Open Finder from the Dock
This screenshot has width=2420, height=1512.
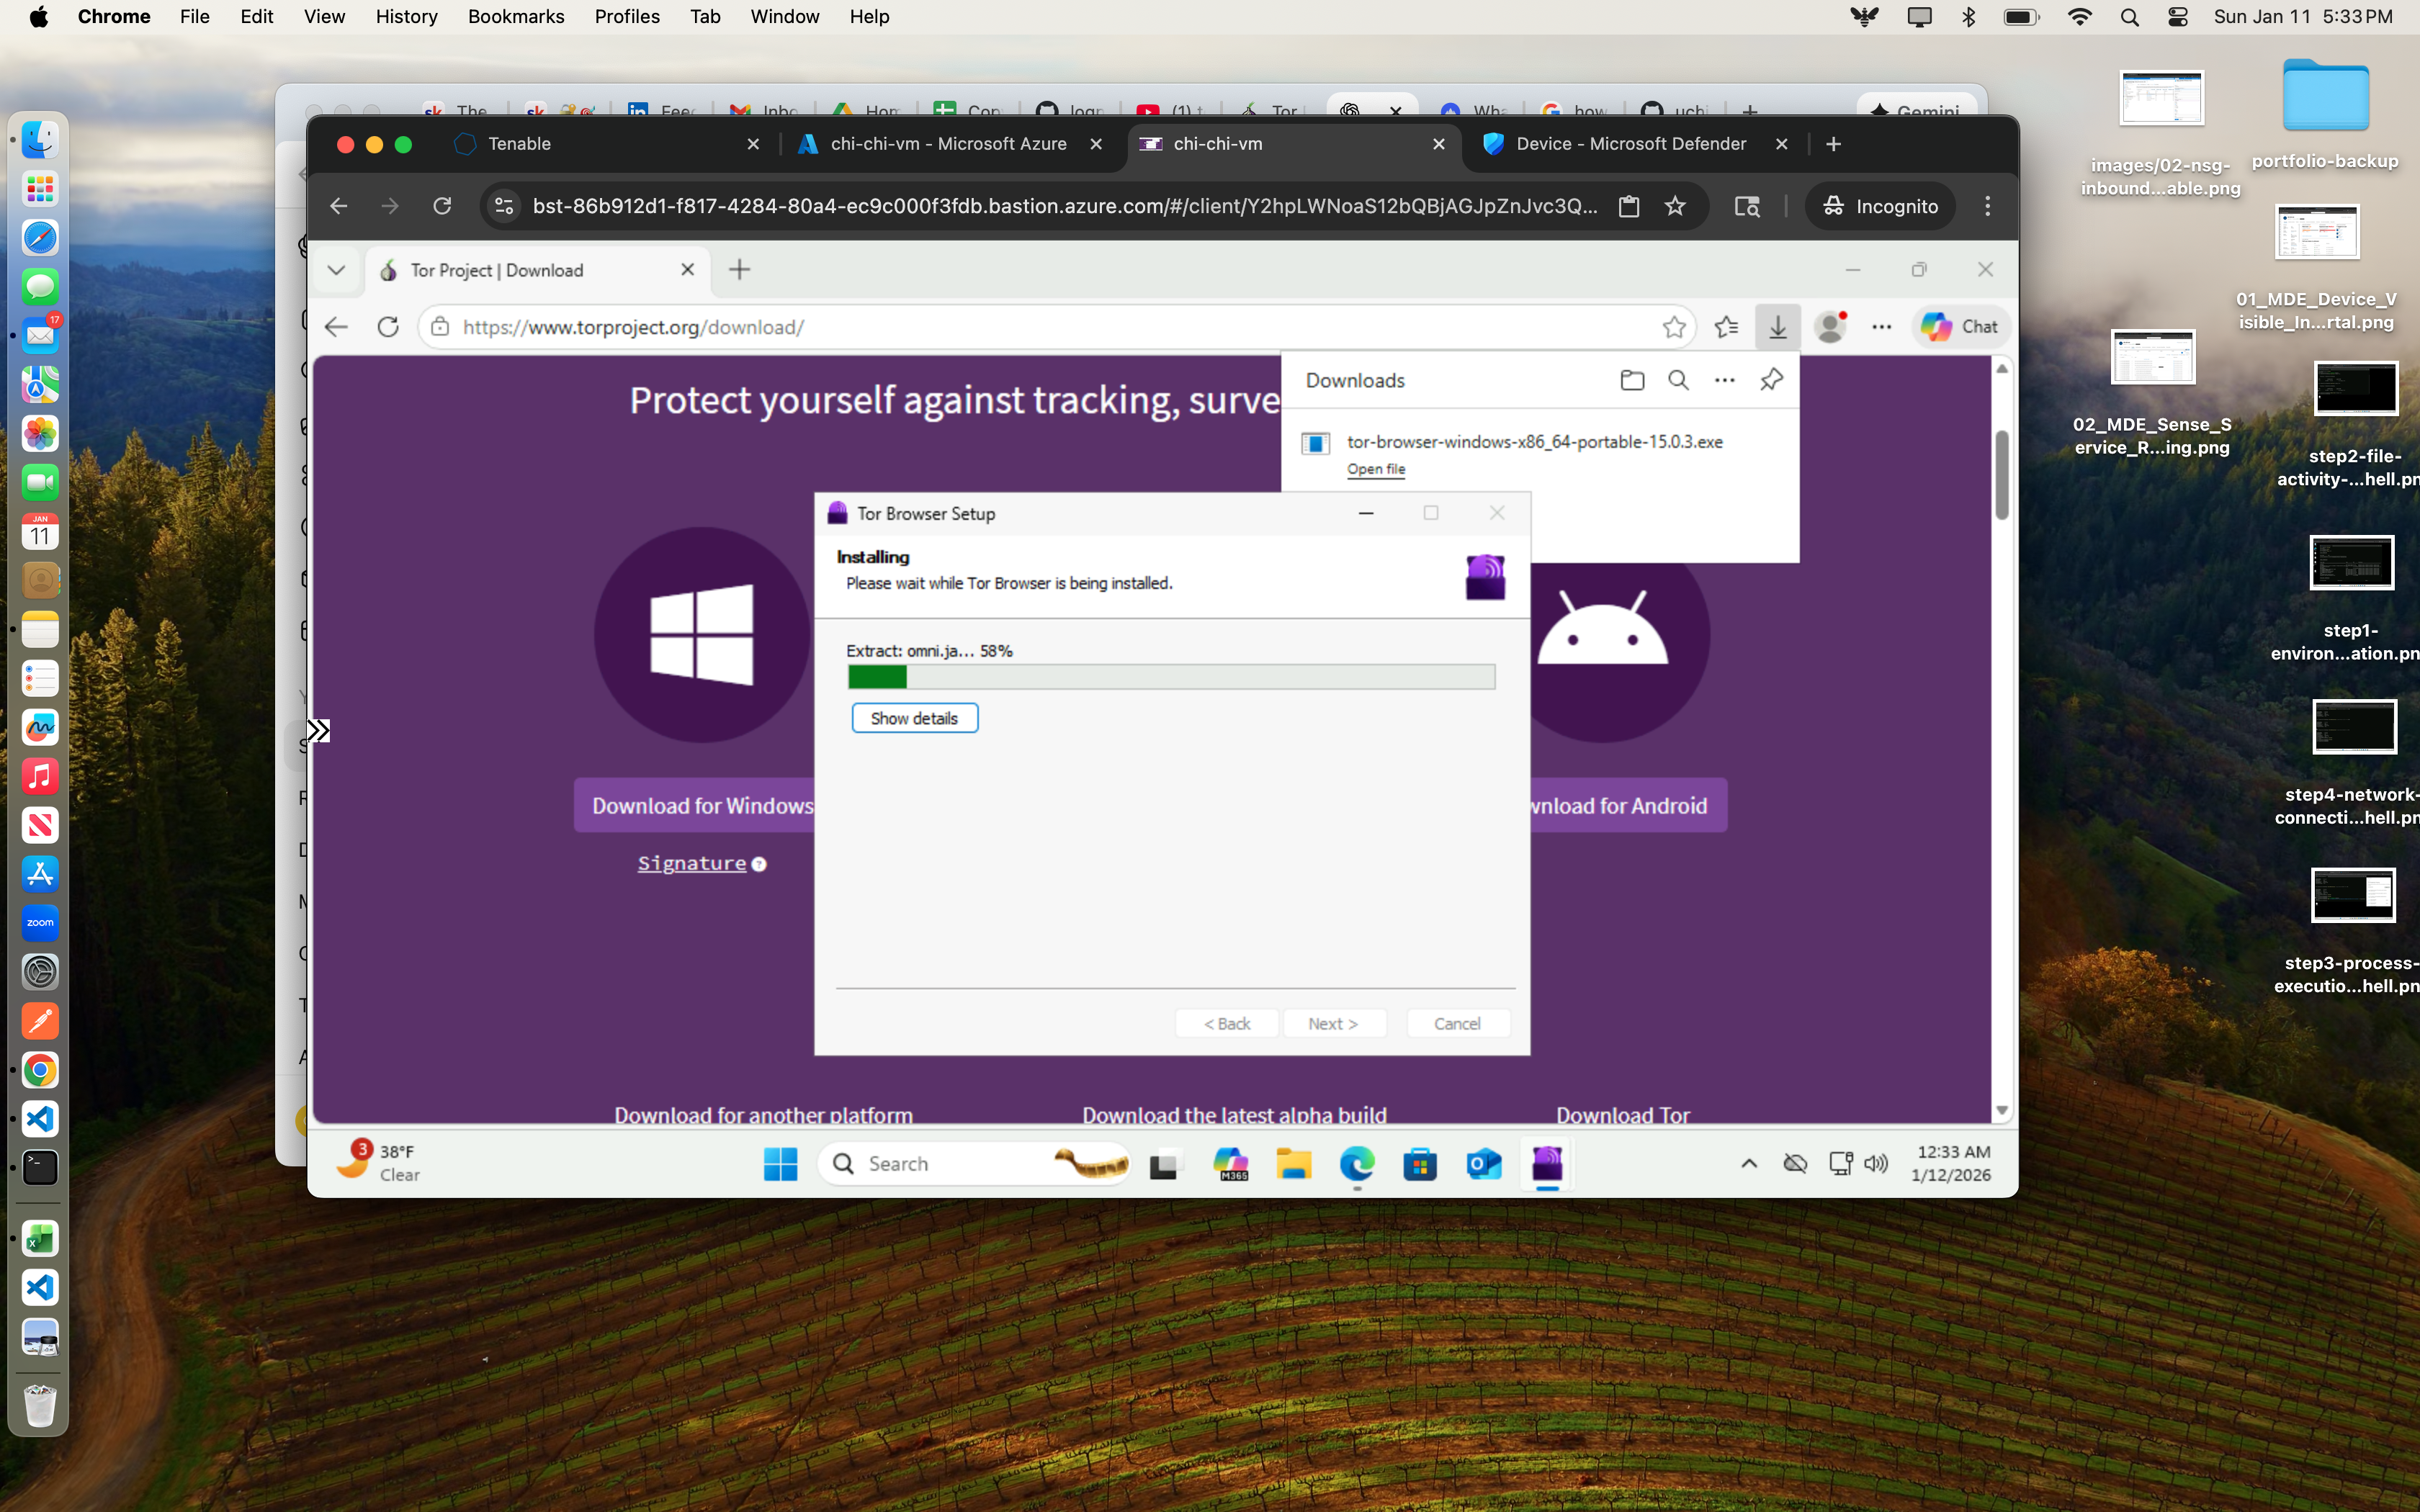[40, 140]
